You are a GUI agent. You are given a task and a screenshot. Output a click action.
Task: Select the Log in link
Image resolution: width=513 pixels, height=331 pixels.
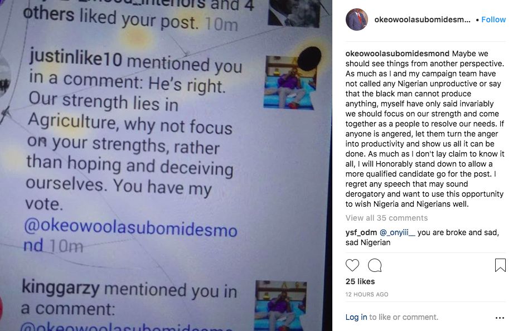pos(356,317)
